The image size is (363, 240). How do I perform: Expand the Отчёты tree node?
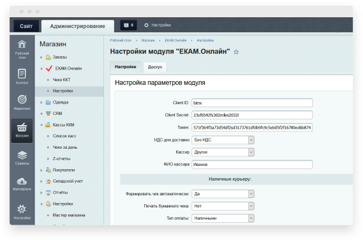pos(41,193)
